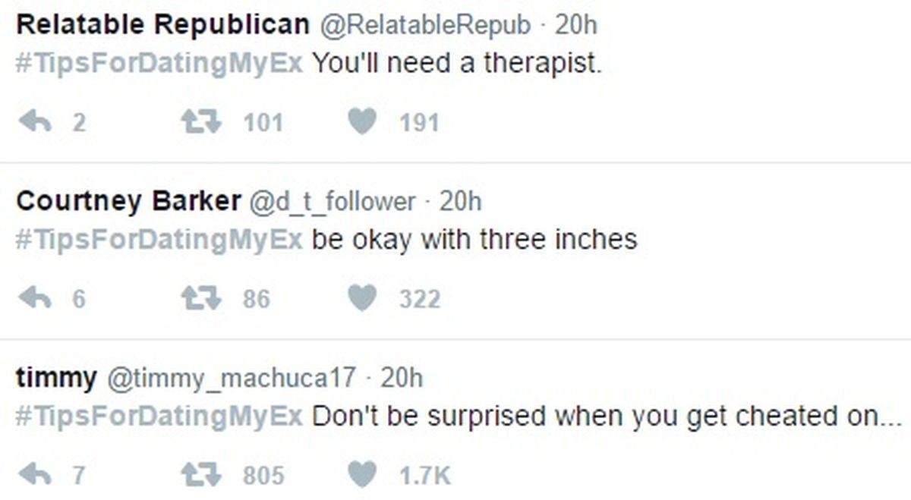Screen dimensions: 911x500
Task: Retweet the "You'll need a therapist" tweet
Action: pyautogui.click(x=201, y=121)
